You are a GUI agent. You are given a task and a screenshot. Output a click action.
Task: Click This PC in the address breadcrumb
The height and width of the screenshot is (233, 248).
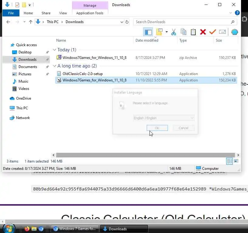(x=53, y=22)
